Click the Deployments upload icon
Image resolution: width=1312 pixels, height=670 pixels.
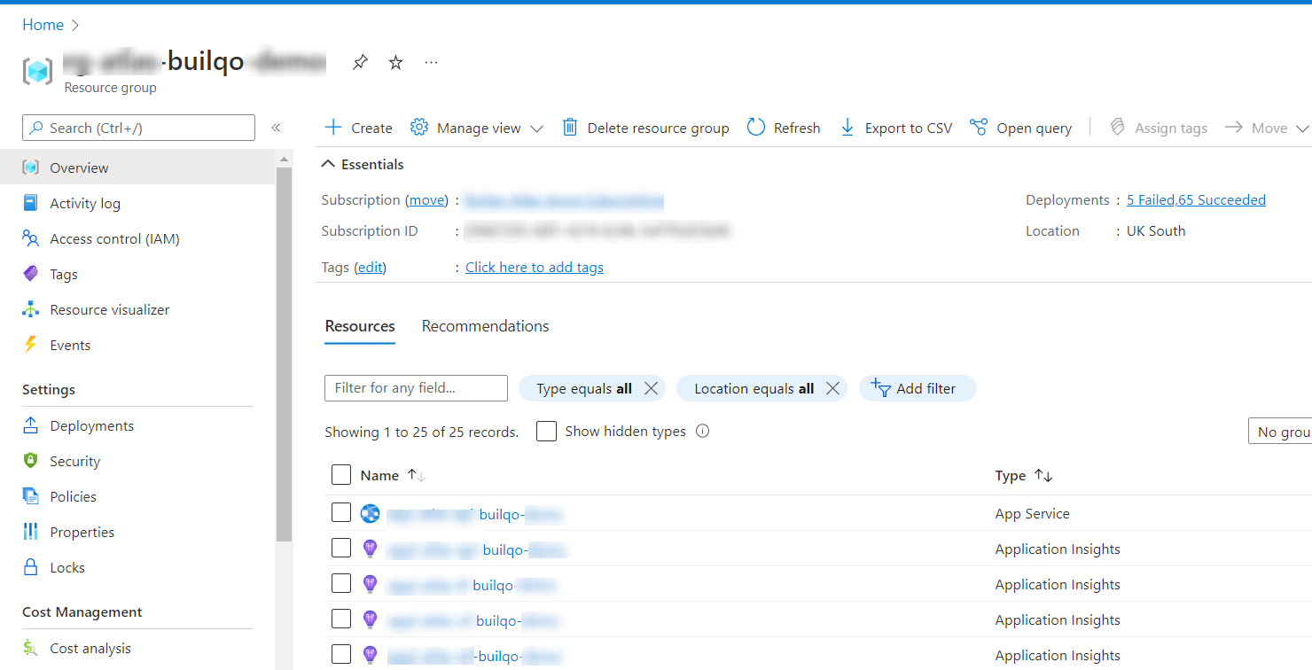point(31,425)
